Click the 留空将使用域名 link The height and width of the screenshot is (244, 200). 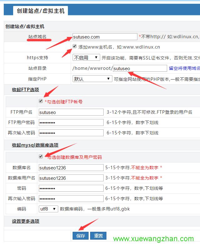184,68
